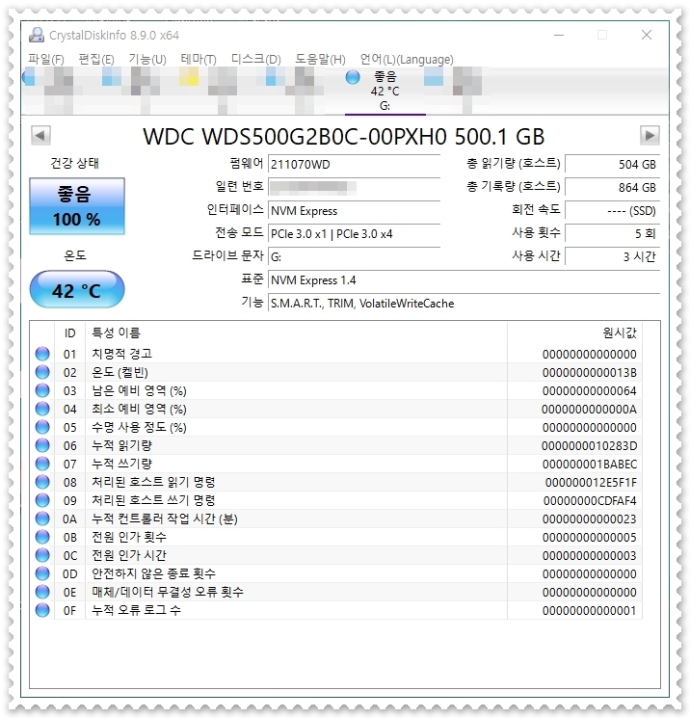Open the 도움말(H) menu
The height and width of the screenshot is (718, 690).
tap(320, 59)
